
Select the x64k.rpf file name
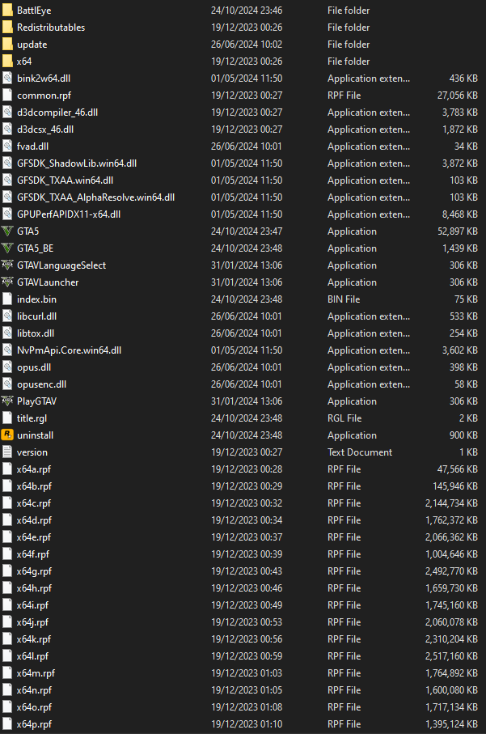34,639
